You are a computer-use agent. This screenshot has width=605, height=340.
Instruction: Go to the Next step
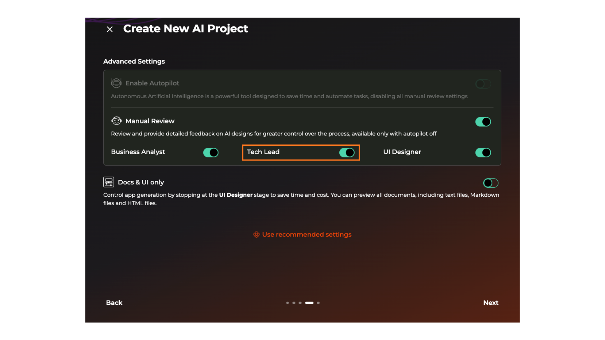tap(491, 303)
